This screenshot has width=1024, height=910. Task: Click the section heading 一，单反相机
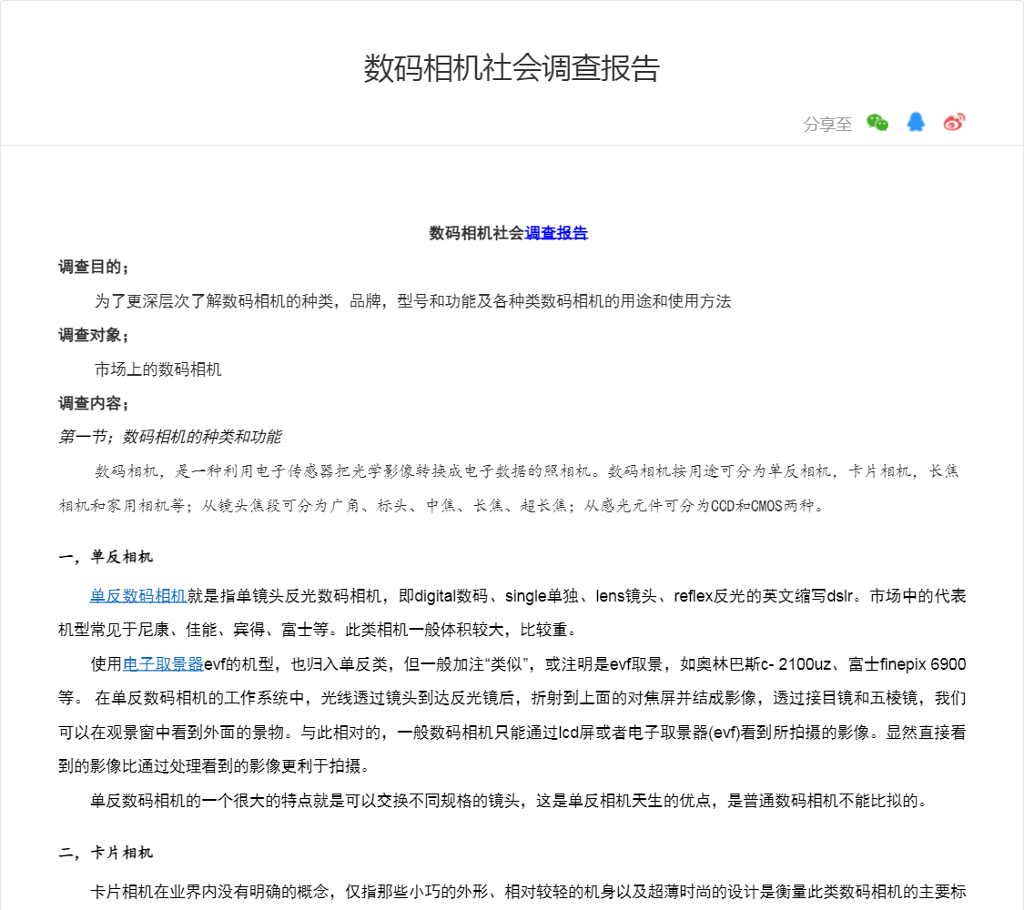click(x=106, y=557)
